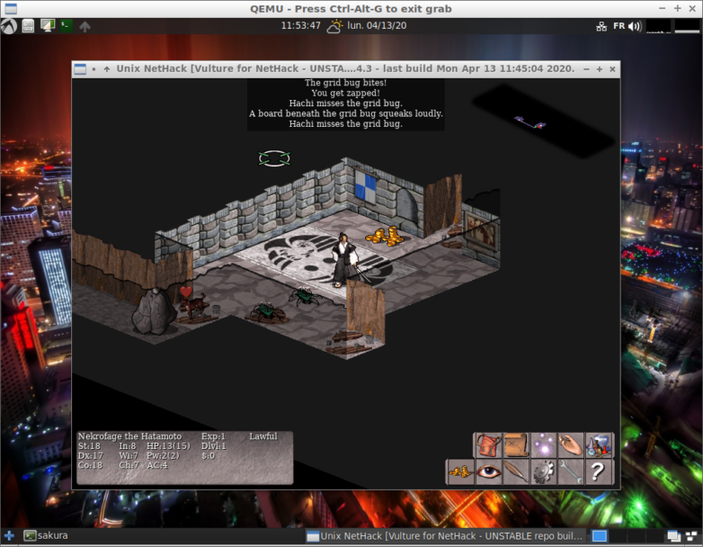Image resolution: width=703 pixels, height=547 pixels.
Task: Open options with the gear icon
Action: tap(543, 471)
